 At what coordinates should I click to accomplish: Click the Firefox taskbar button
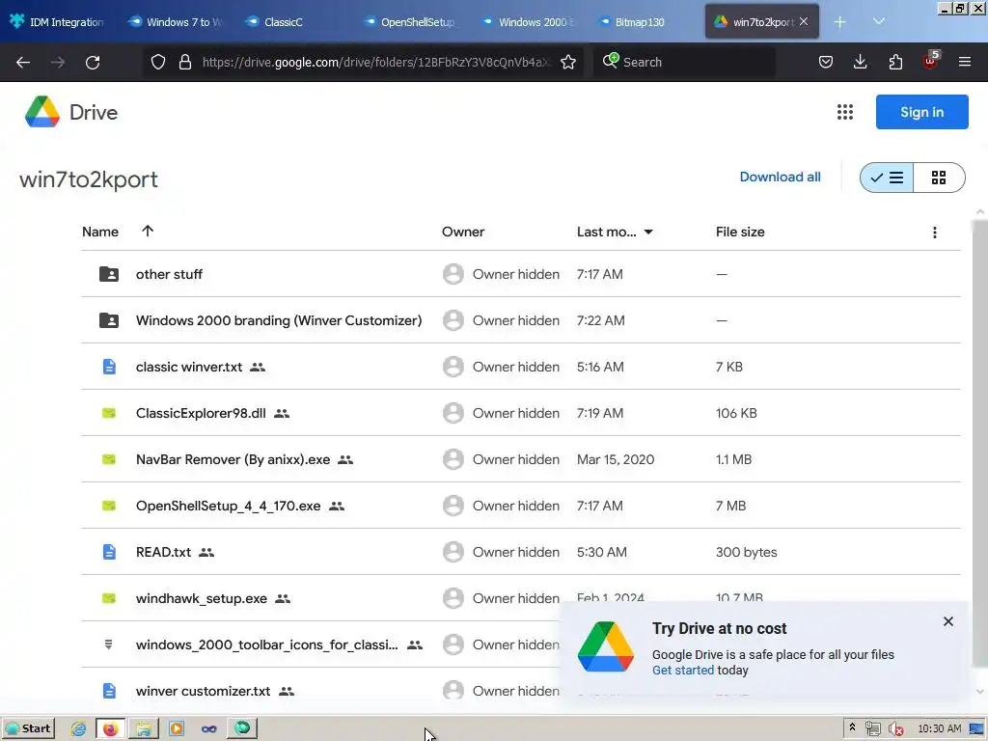coord(110,728)
